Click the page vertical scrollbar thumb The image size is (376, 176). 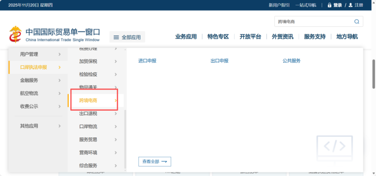tap(374, 74)
